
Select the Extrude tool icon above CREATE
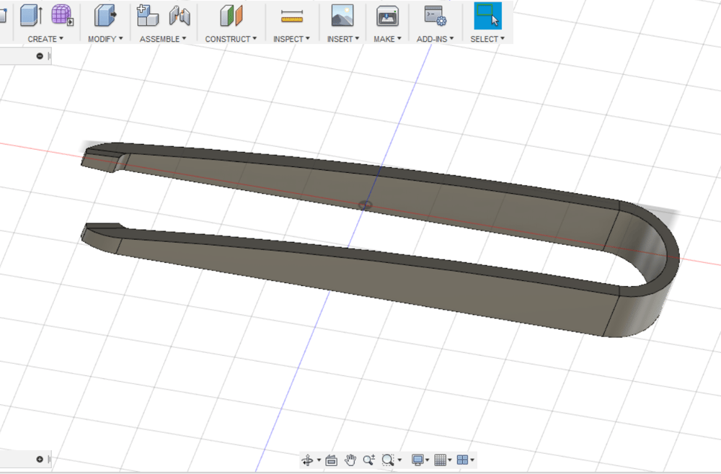tap(31, 15)
